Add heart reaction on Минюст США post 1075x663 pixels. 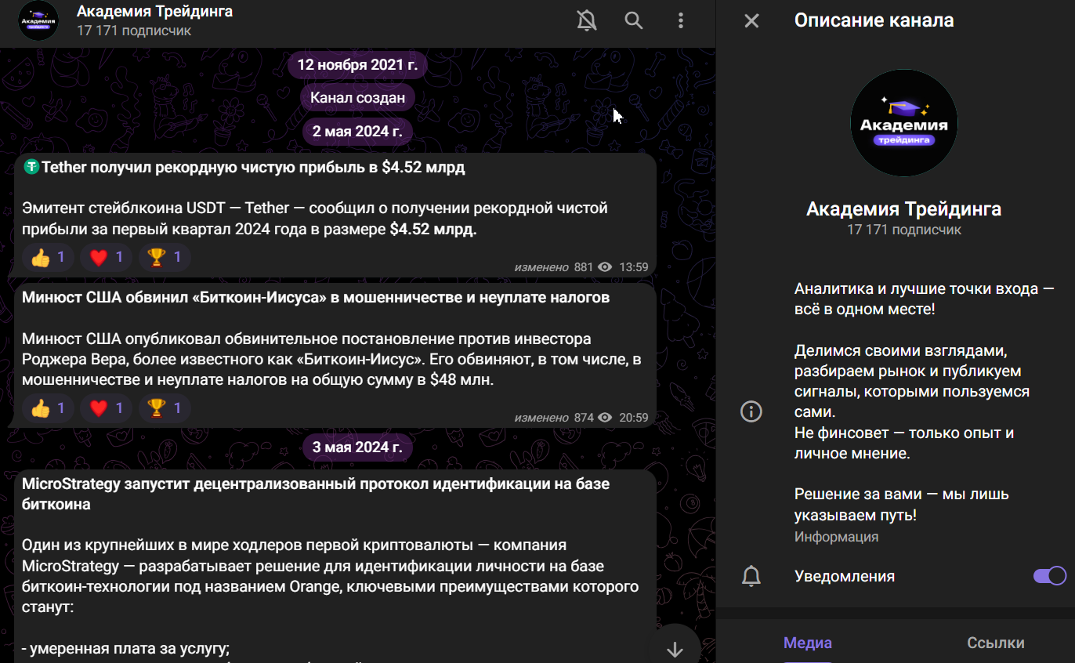pos(107,408)
